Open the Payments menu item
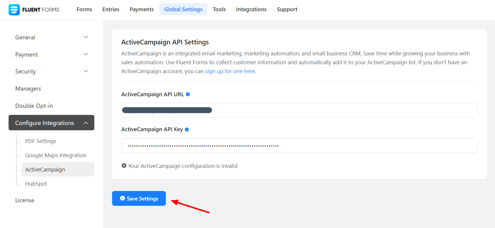The width and height of the screenshot is (495, 228). coord(142,9)
